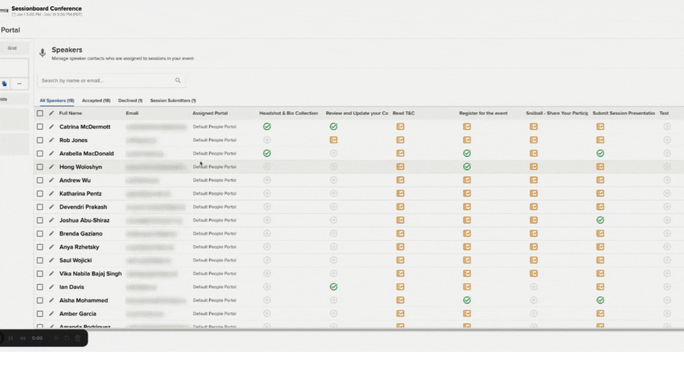Click the microphone icon beside Speakers heading

pyautogui.click(x=42, y=52)
